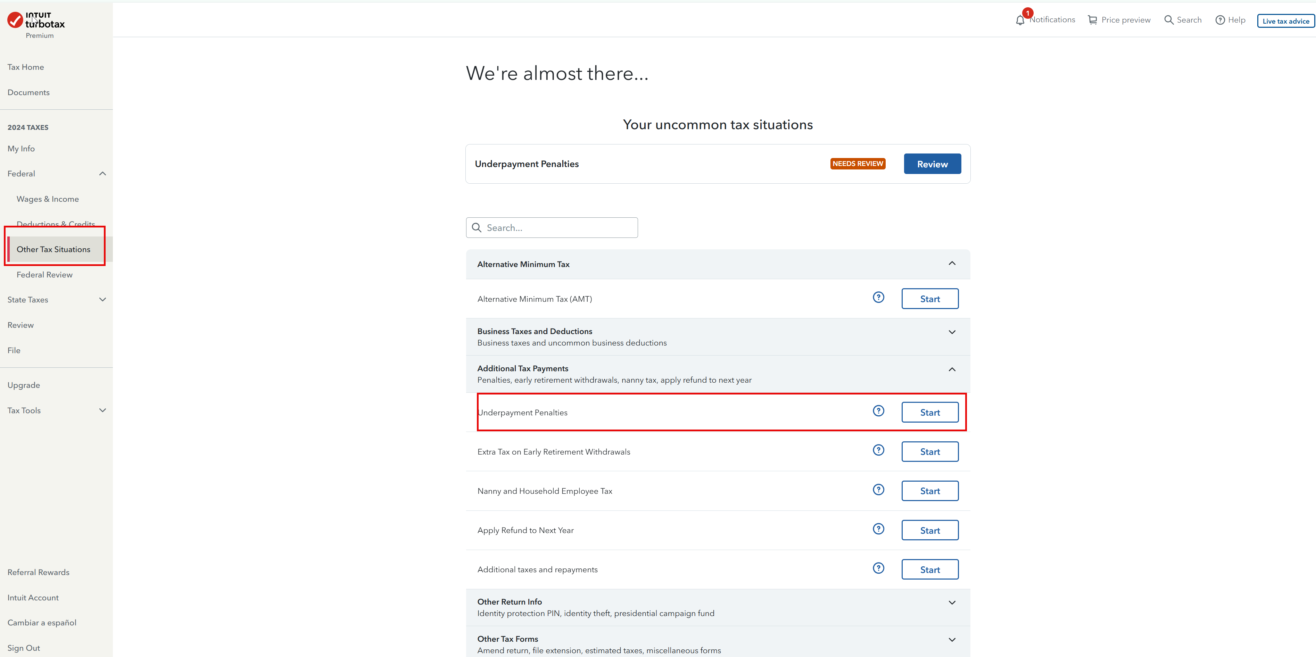The width and height of the screenshot is (1316, 657).
Task: Open Price preview cart icon
Action: (1092, 20)
